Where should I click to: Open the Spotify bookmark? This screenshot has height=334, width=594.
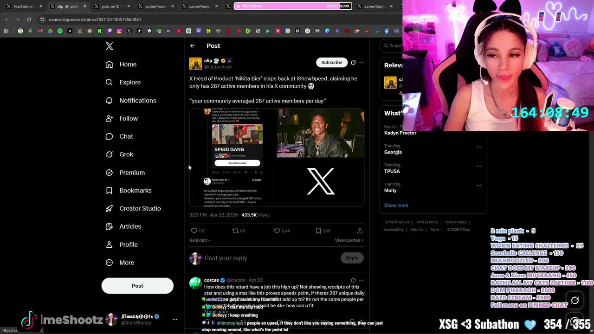[x=60, y=31]
